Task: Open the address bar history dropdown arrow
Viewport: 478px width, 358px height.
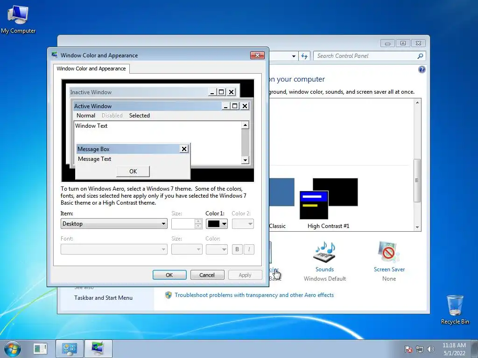Action: point(294,56)
